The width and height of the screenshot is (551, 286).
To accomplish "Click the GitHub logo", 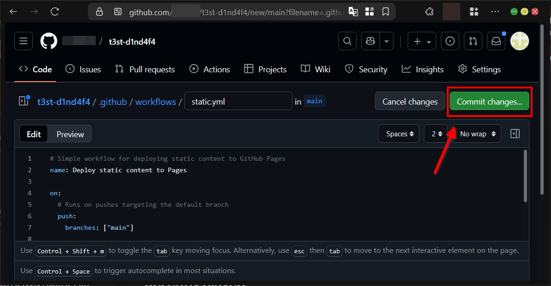I will [x=48, y=41].
